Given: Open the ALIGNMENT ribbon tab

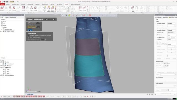Looking at the screenshot, I should (x=45, y=4).
